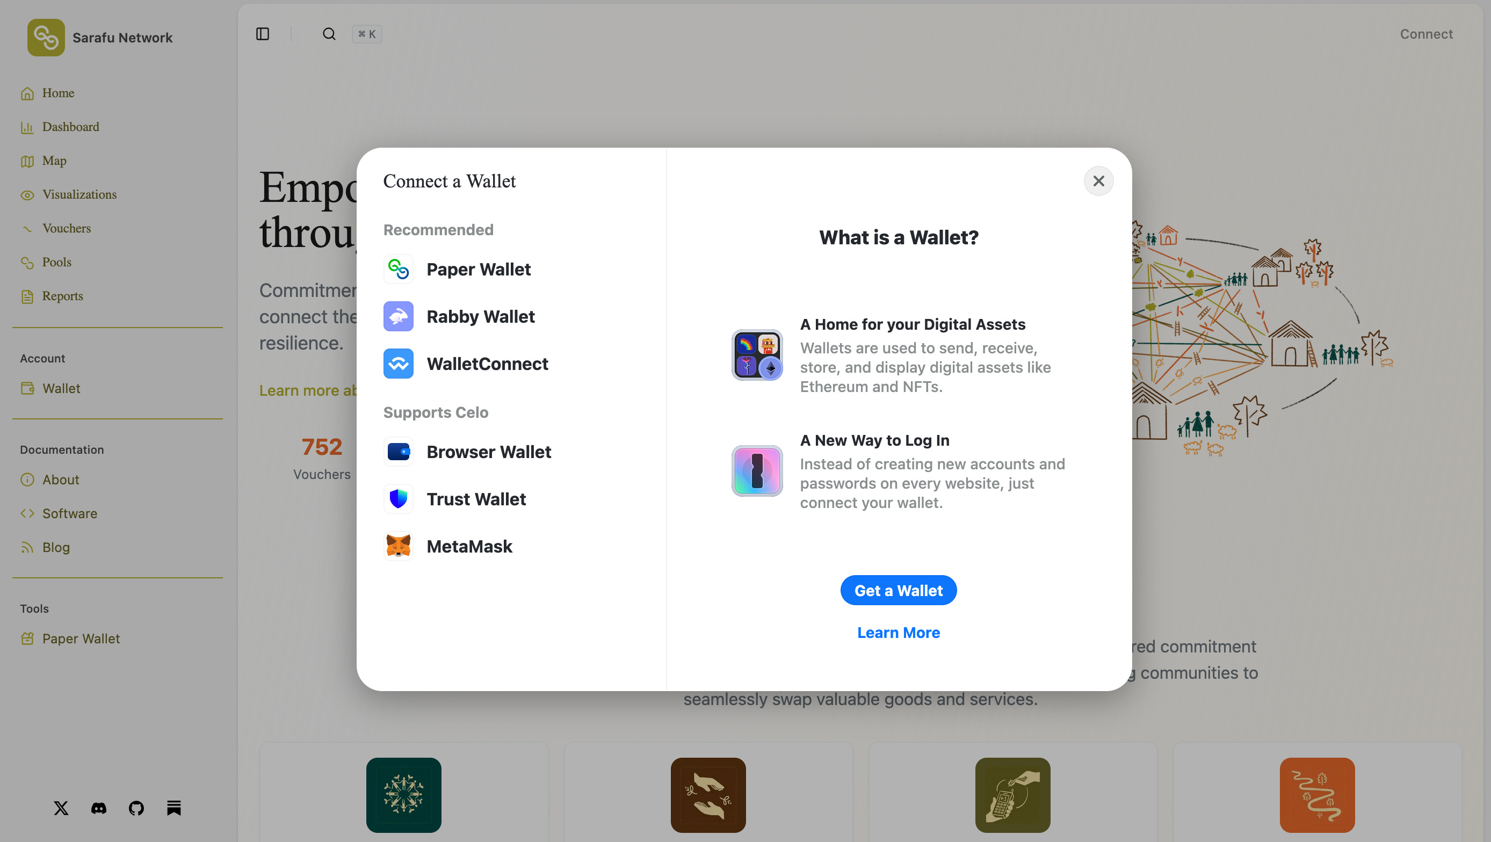The image size is (1491, 842).
Task: Toggle the sidebar panel icon
Action: [x=262, y=34]
